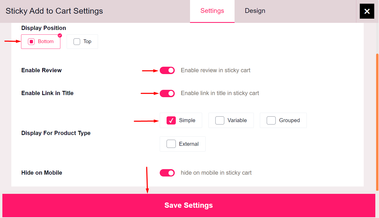Click the Save Settings button

click(x=189, y=205)
